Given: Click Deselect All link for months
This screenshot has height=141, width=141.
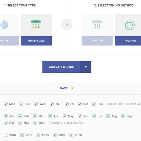Looking at the screenshot, I should (74, 123).
